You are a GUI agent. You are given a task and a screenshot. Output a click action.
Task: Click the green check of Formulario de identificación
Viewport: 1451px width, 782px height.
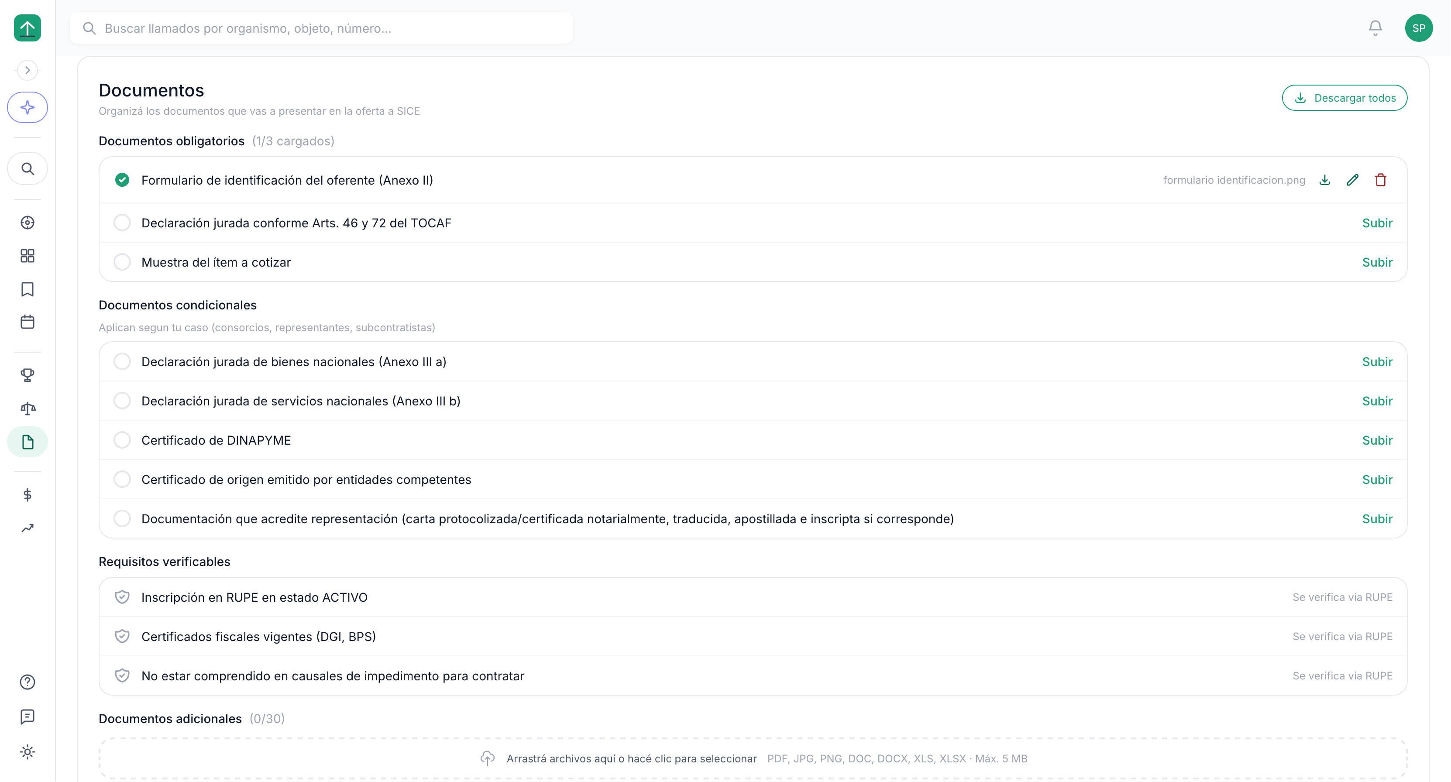click(122, 180)
